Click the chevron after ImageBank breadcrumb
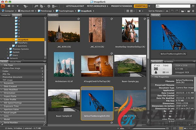196x130 pixels. coord(93,11)
